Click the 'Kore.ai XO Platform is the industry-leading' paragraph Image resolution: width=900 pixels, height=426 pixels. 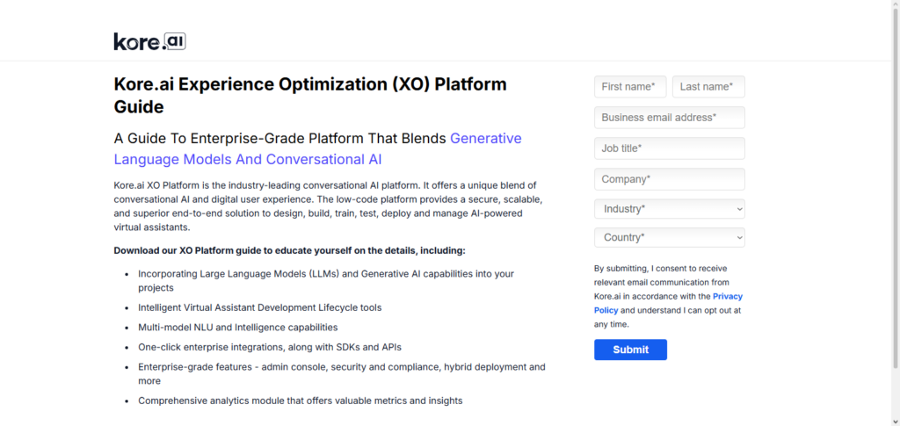pyautogui.click(x=328, y=206)
